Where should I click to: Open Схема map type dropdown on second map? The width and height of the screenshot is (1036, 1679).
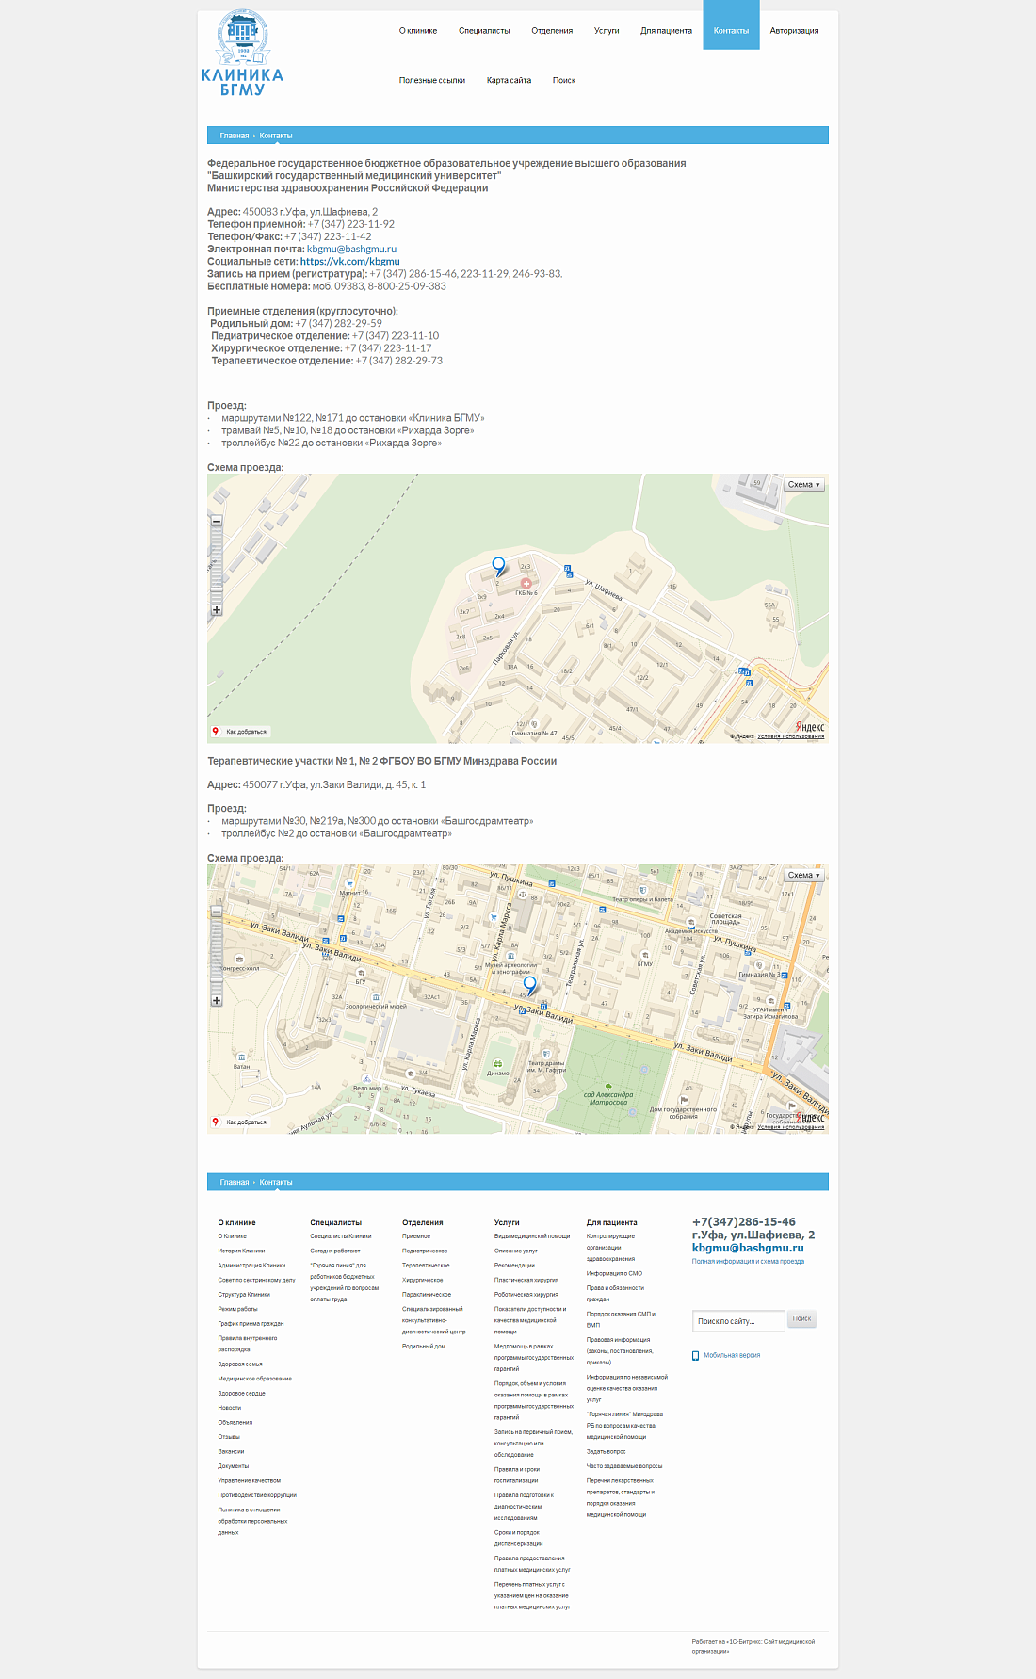click(804, 875)
